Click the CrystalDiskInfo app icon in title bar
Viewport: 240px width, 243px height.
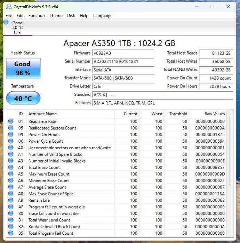9,7
